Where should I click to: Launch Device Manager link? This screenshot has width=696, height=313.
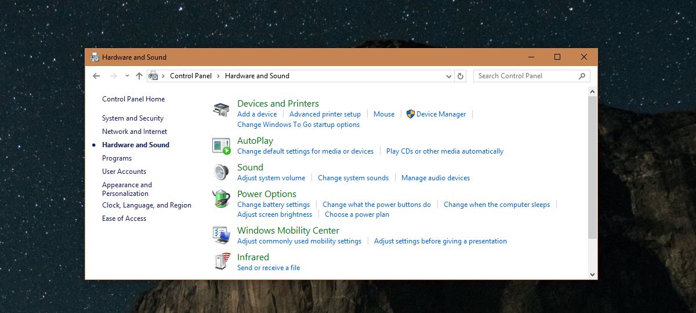pyautogui.click(x=441, y=114)
